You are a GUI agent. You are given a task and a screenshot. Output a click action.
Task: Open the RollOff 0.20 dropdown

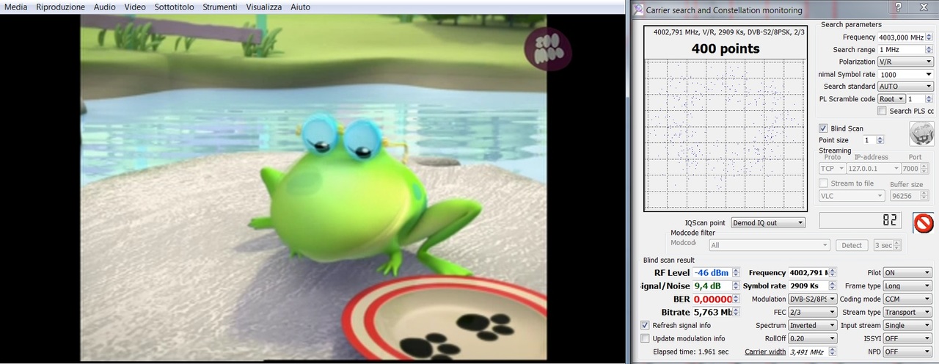coord(812,338)
